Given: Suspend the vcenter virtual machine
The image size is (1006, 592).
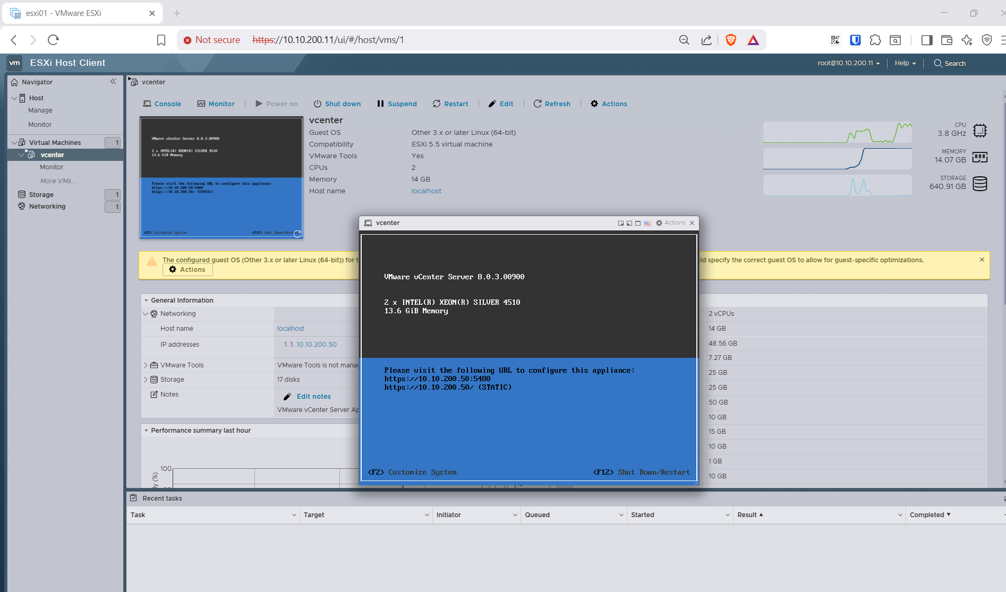Looking at the screenshot, I should point(397,104).
